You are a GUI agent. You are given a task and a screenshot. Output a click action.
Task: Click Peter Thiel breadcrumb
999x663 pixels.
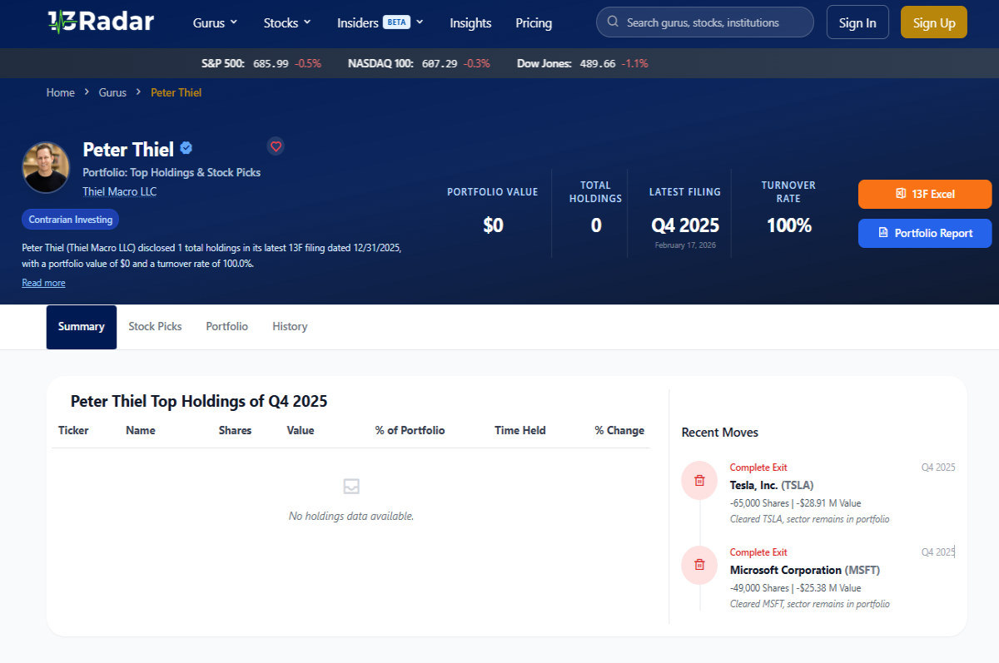(x=176, y=92)
